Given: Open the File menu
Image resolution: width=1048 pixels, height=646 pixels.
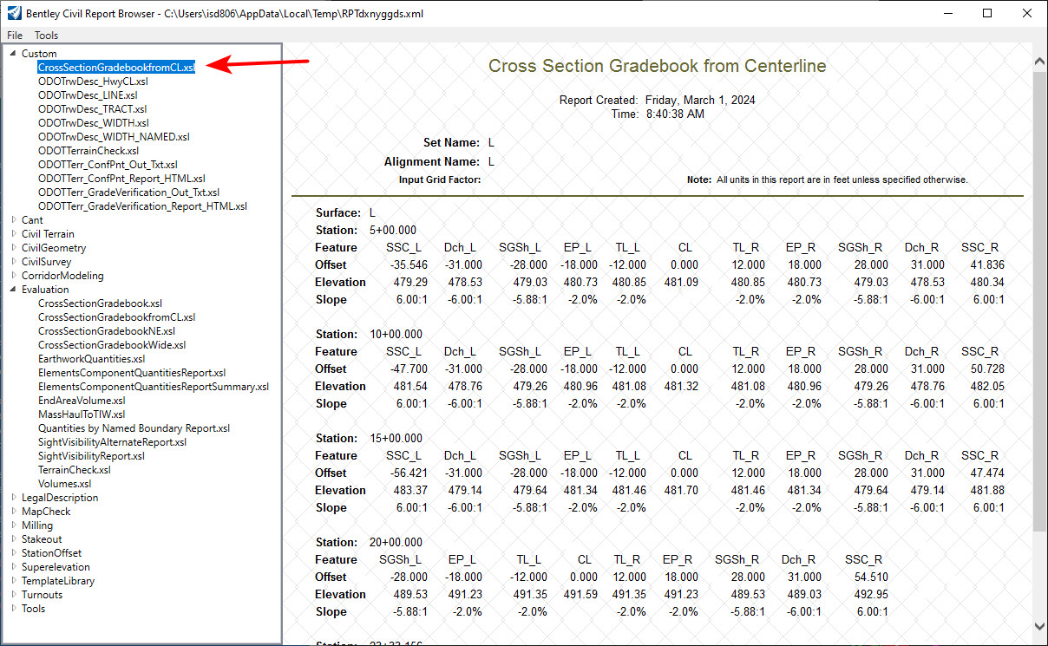Looking at the screenshot, I should [15, 36].
